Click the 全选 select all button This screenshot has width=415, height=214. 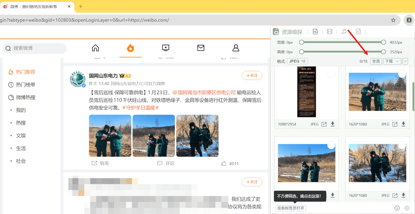click(376, 61)
